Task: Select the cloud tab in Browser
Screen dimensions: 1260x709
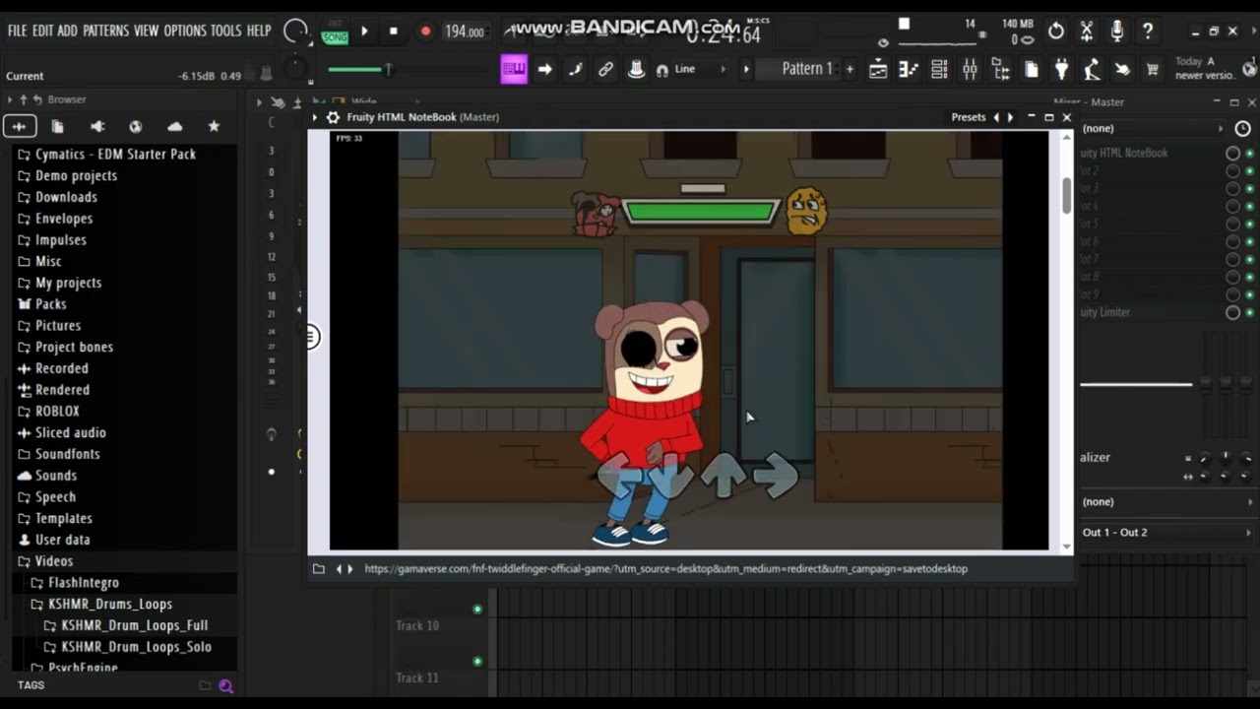Action: pyautogui.click(x=175, y=126)
